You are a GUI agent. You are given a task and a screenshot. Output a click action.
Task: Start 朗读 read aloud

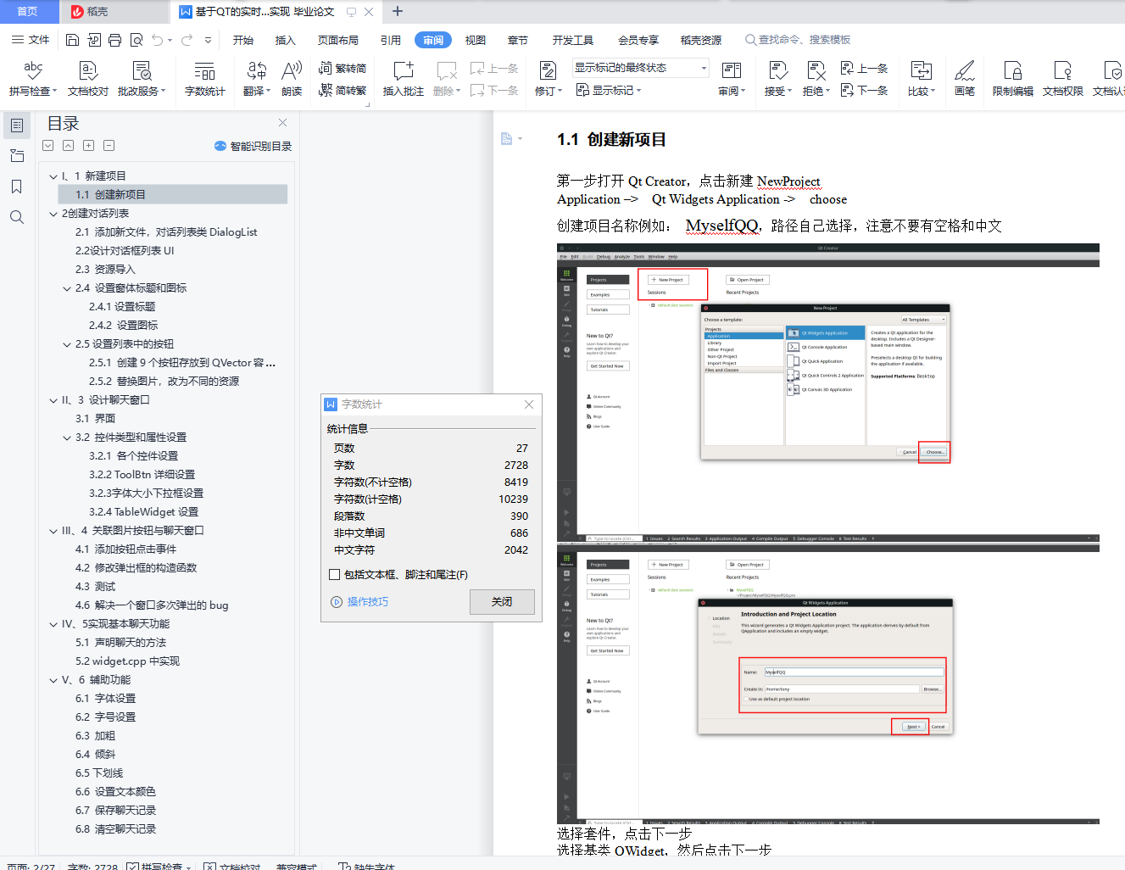click(x=292, y=78)
